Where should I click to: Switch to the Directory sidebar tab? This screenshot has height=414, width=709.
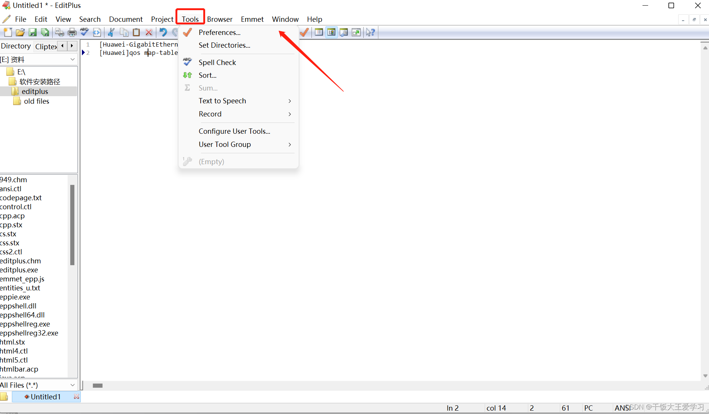(16, 46)
